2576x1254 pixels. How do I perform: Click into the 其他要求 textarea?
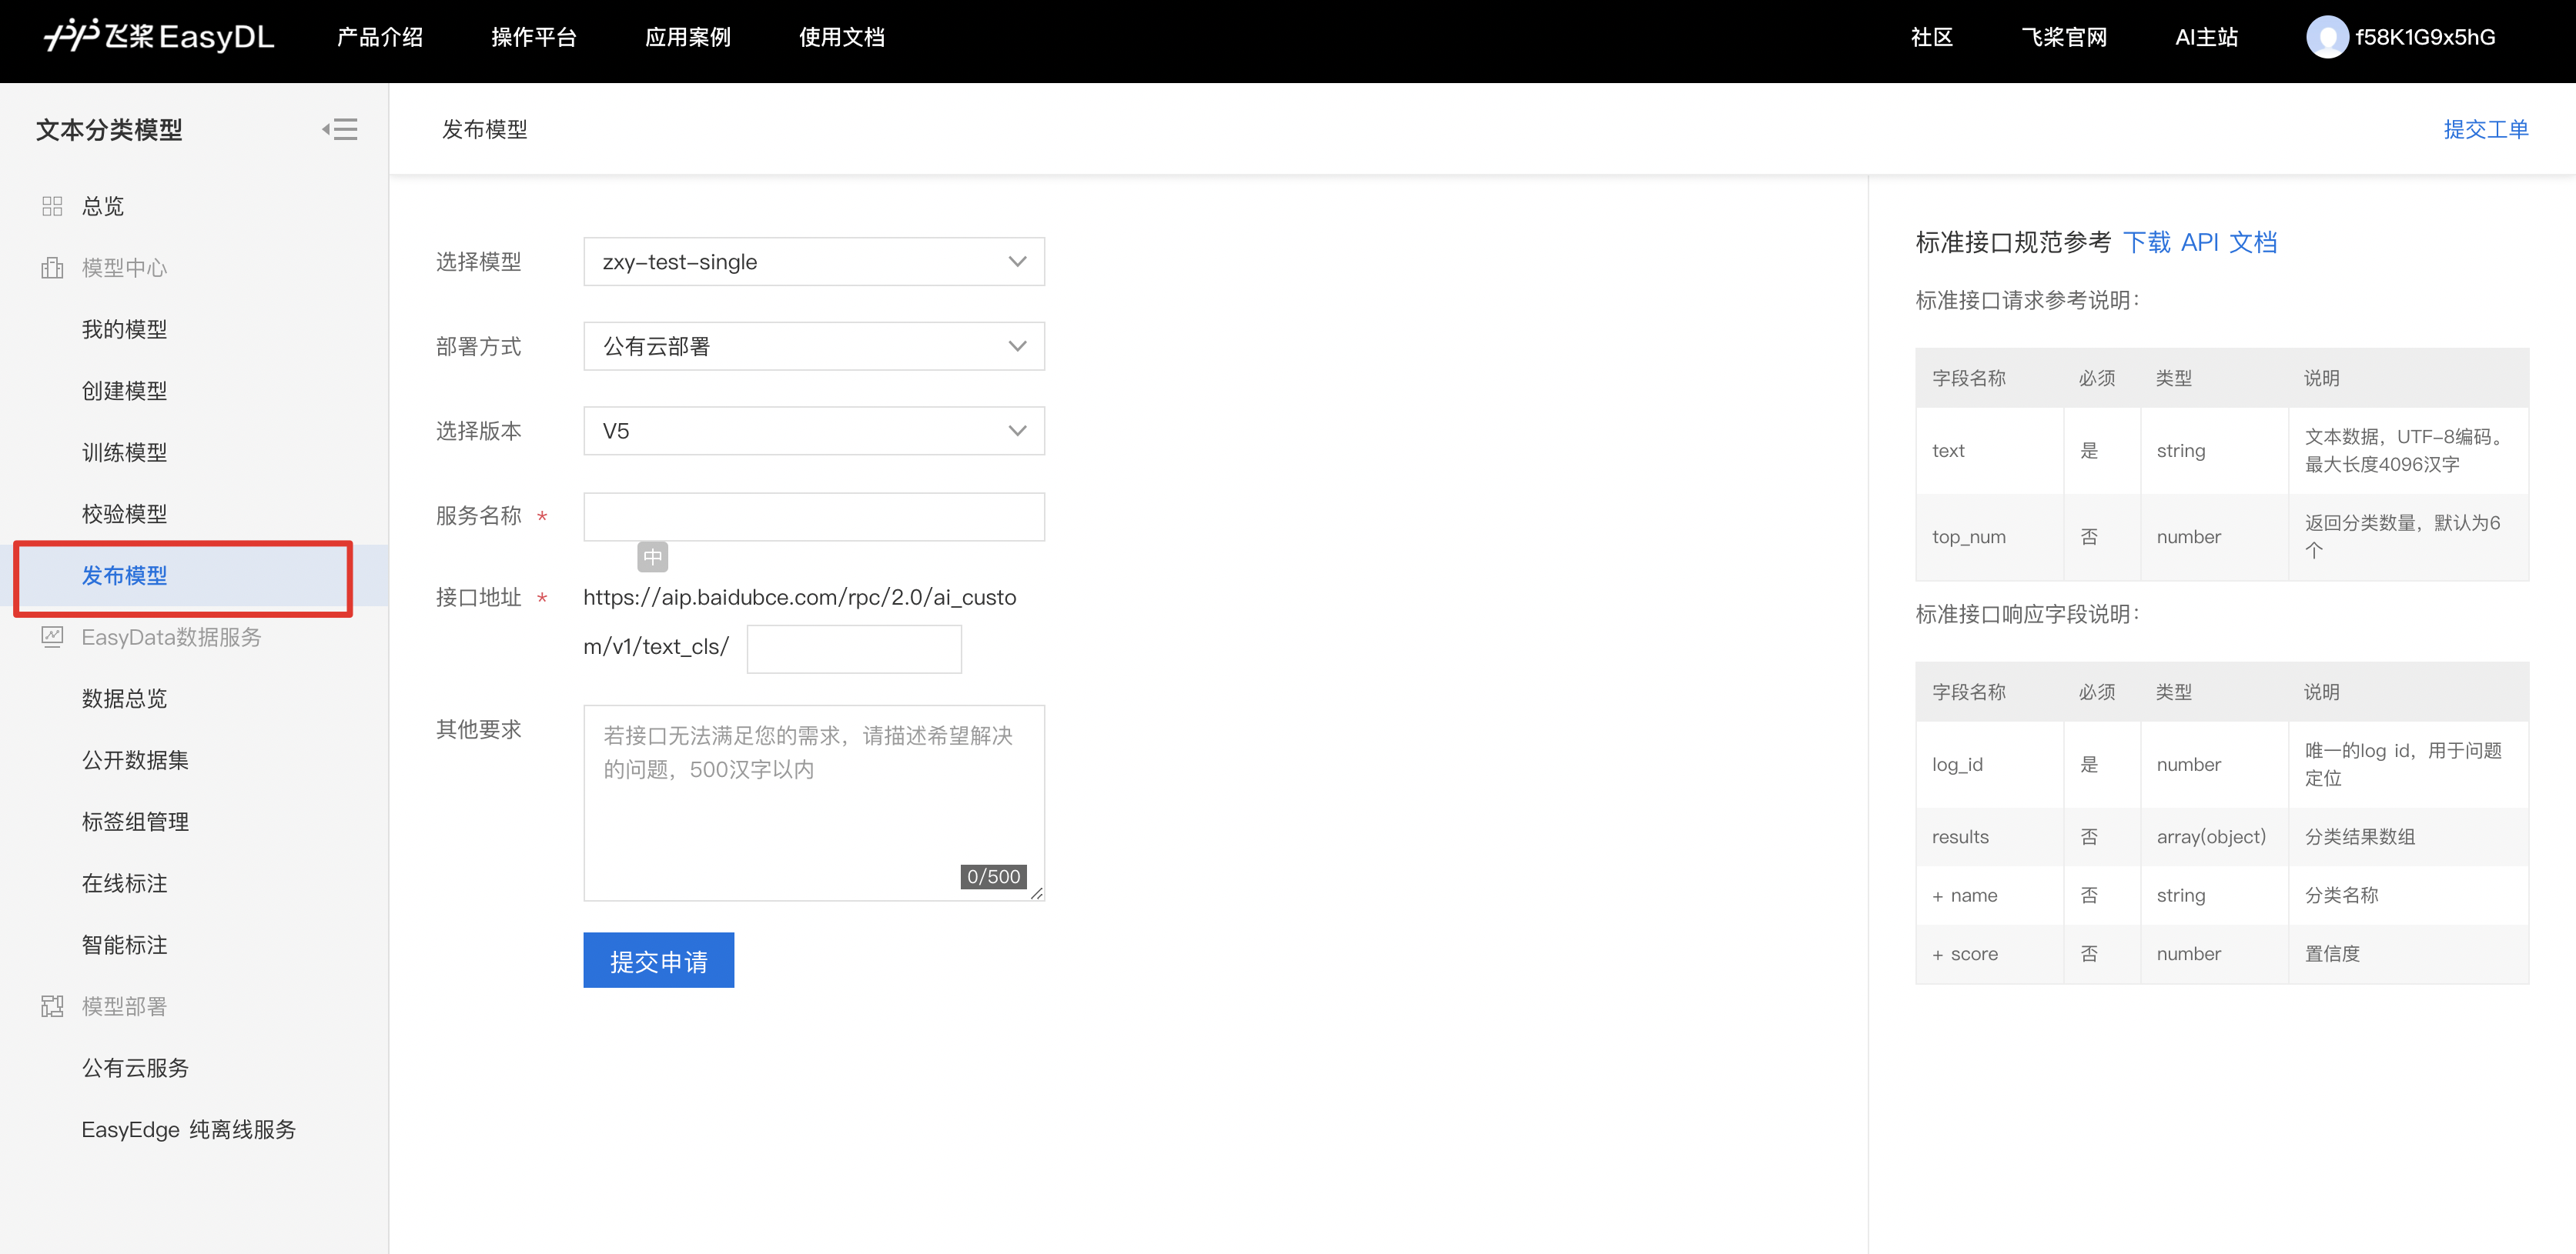tap(814, 803)
